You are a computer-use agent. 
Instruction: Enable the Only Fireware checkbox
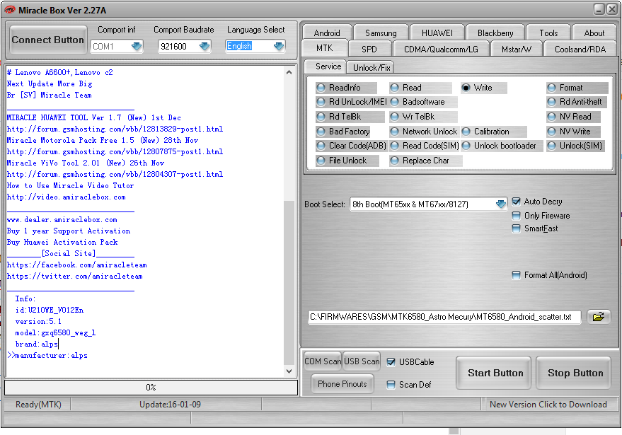(x=516, y=216)
